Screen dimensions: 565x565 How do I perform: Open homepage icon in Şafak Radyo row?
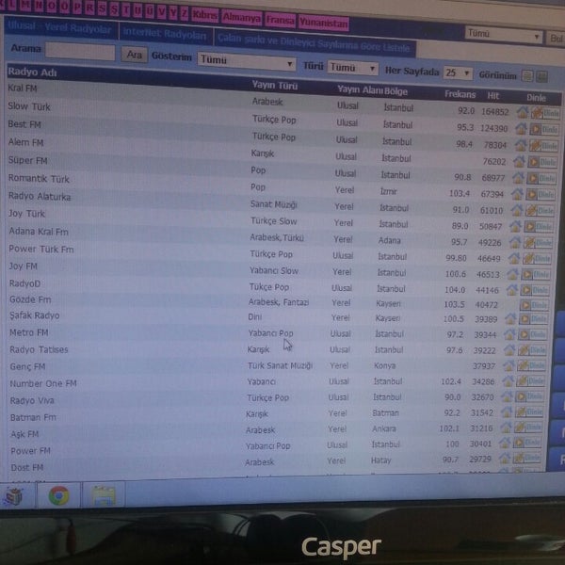pyautogui.click(x=510, y=319)
